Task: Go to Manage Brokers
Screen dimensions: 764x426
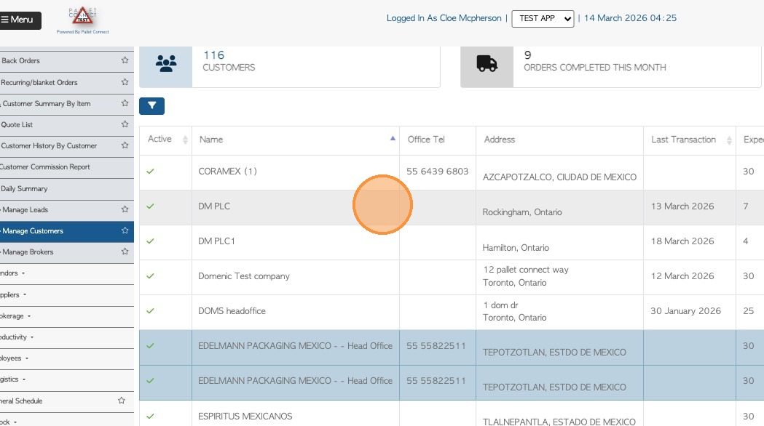Action: (x=28, y=252)
